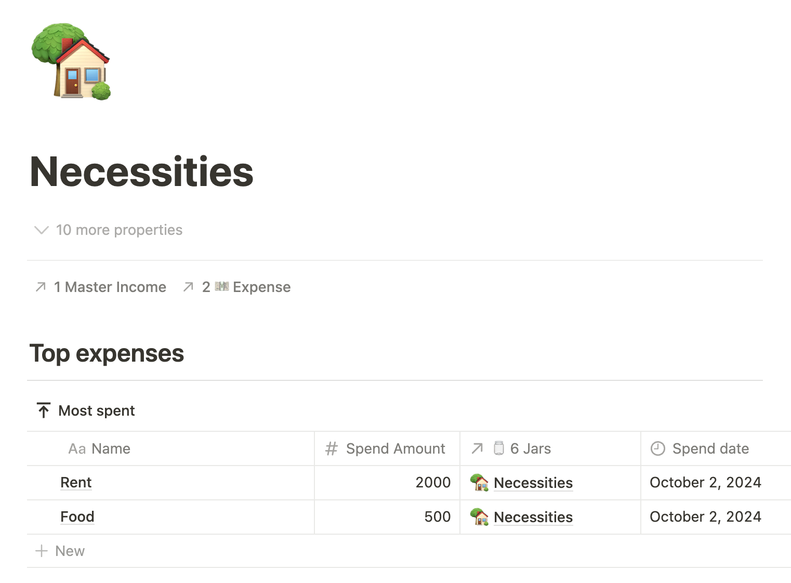Select the Most spent view tab
Image resolution: width=791 pixels, height=583 pixels.
point(96,411)
